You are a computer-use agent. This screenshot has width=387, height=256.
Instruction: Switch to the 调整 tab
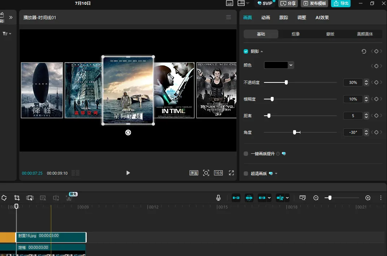[x=301, y=18]
